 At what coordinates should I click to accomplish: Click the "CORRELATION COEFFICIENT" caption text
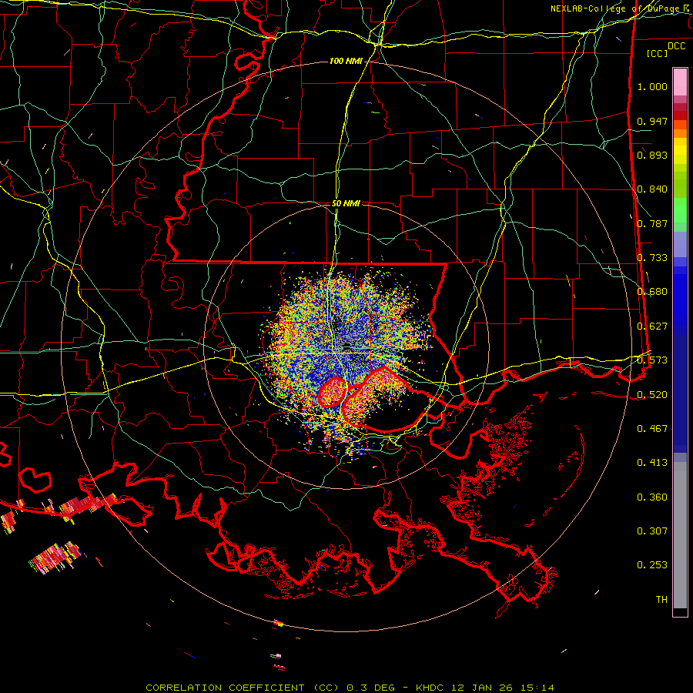pyautogui.click(x=225, y=688)
